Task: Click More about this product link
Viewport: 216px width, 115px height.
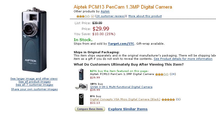Action: coord(145,16)
